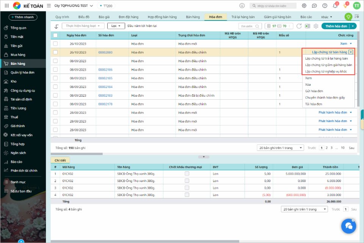Collapse the detail panel with the splitter arrow
The height and width of the screenshot is (243, 364).
pyautogui.click(x=204, y=157)
